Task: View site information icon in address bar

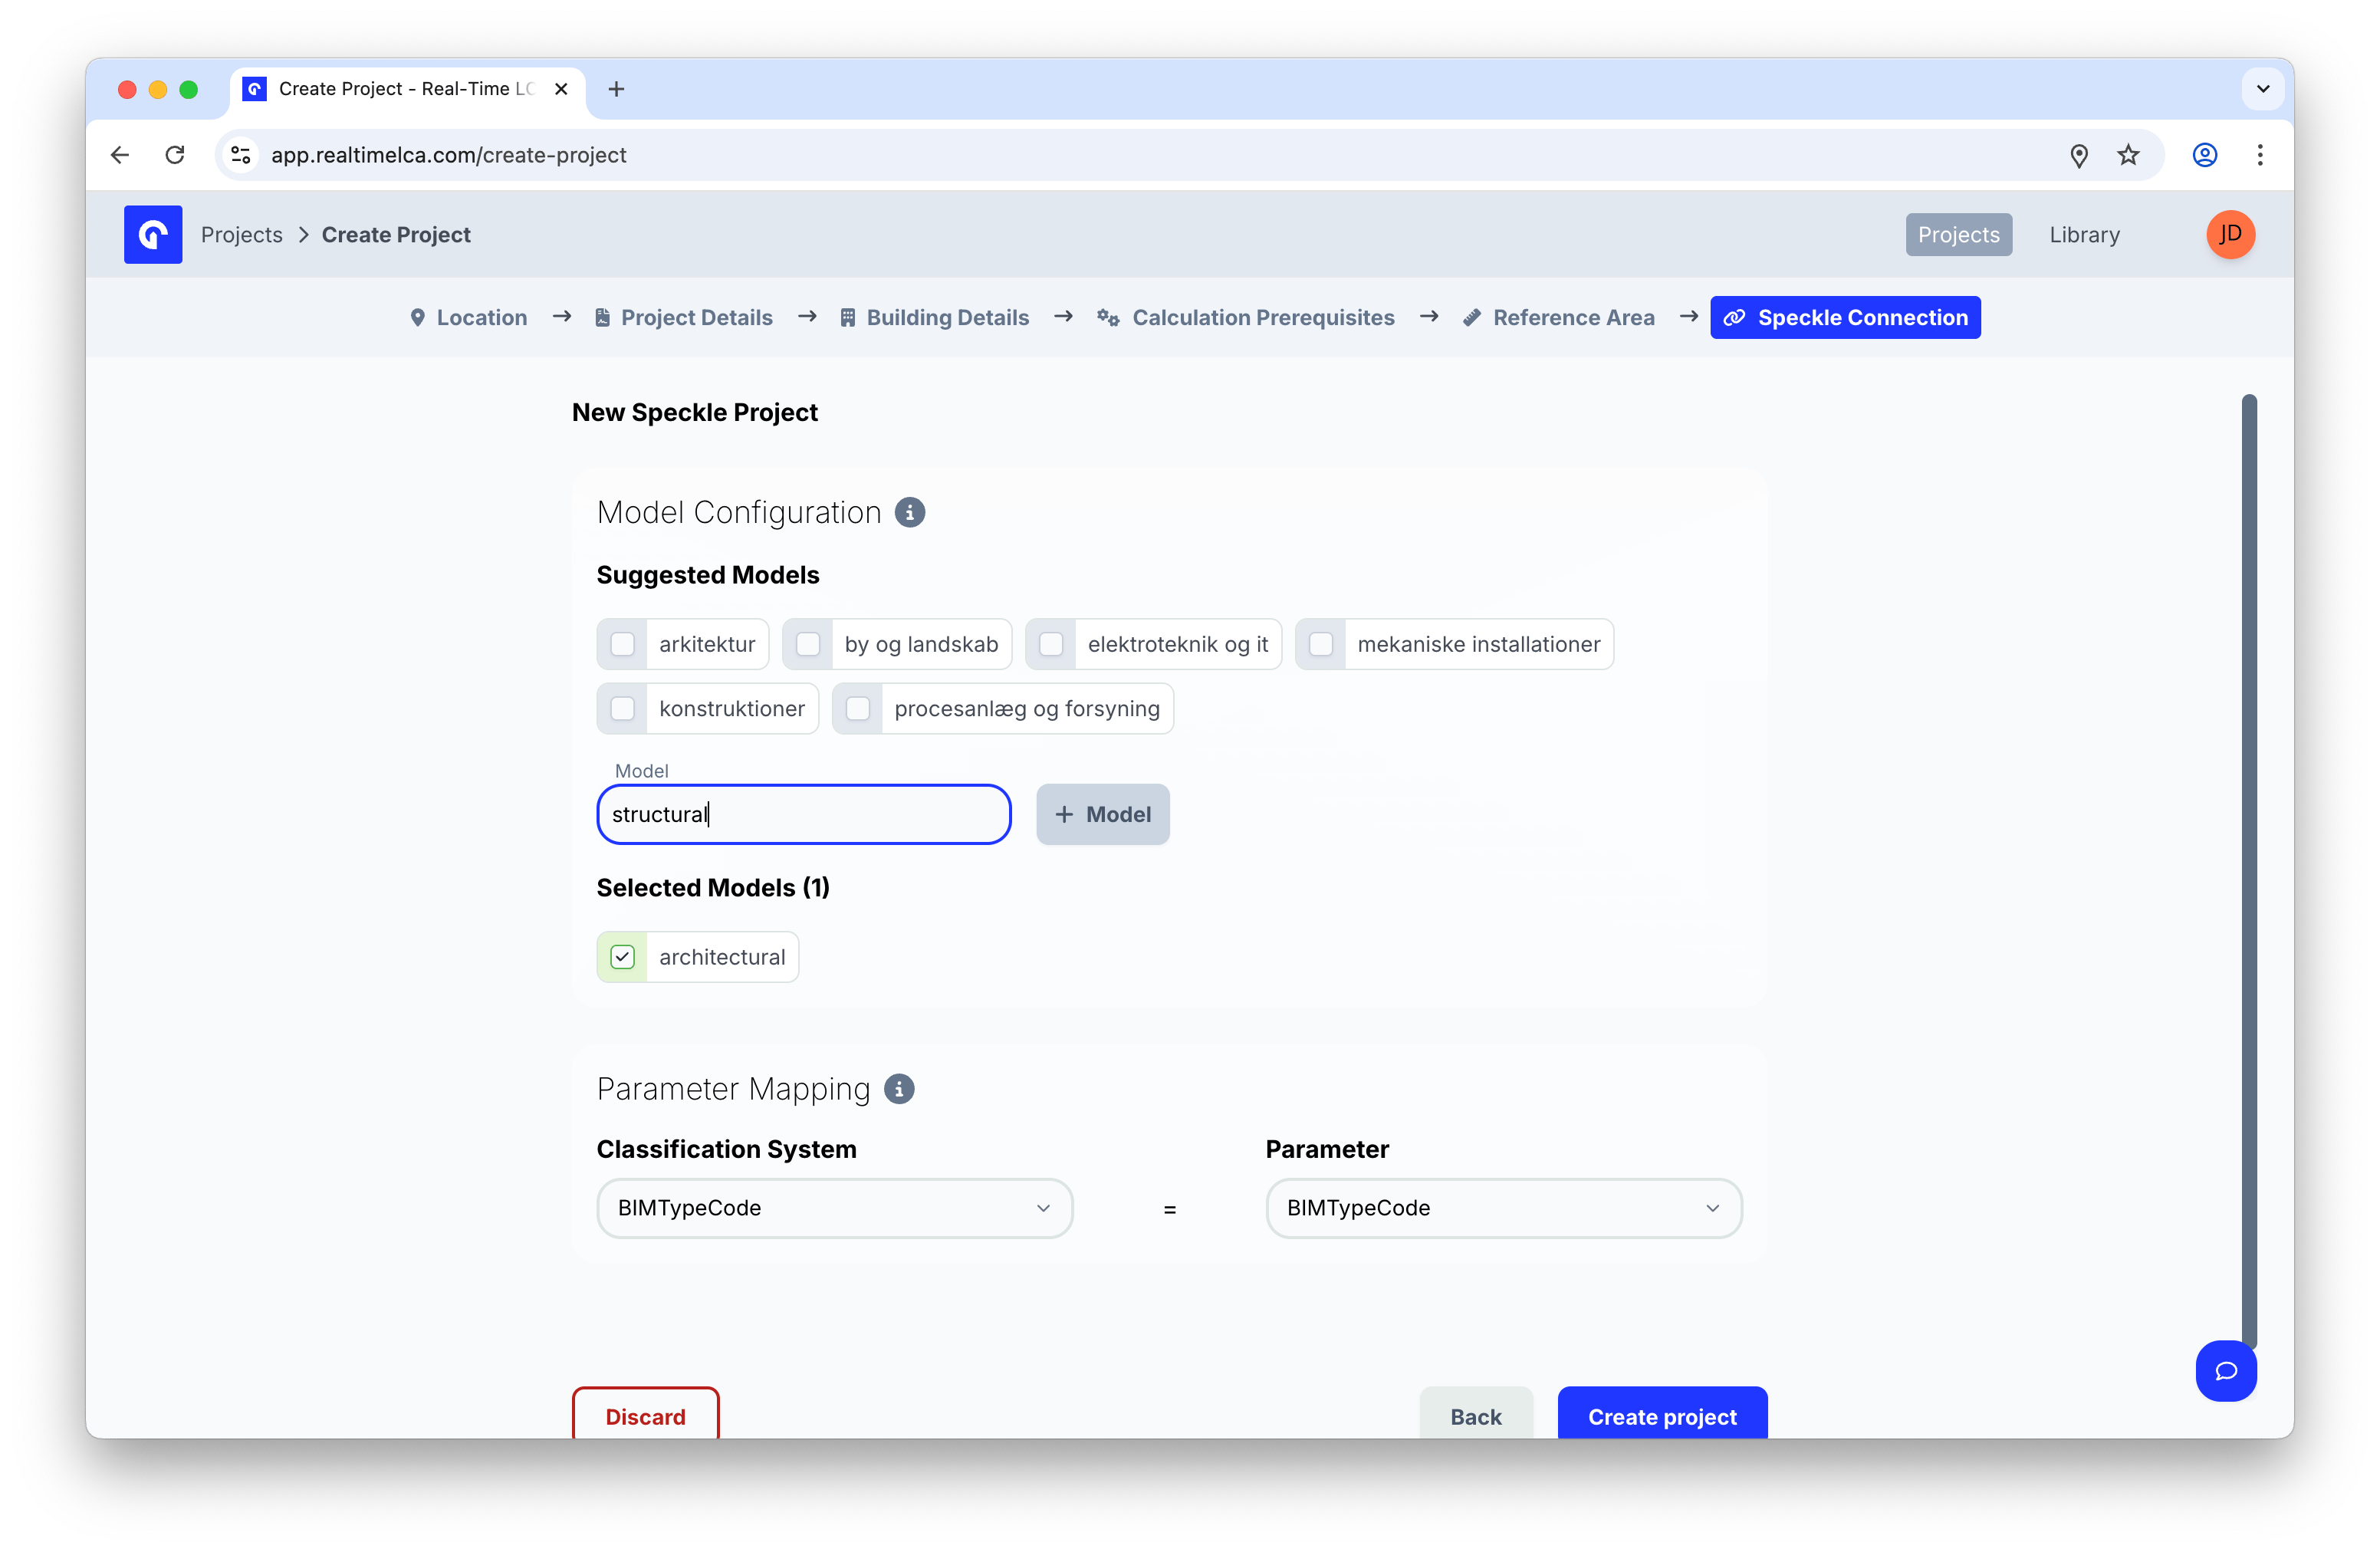Action: 240,155
